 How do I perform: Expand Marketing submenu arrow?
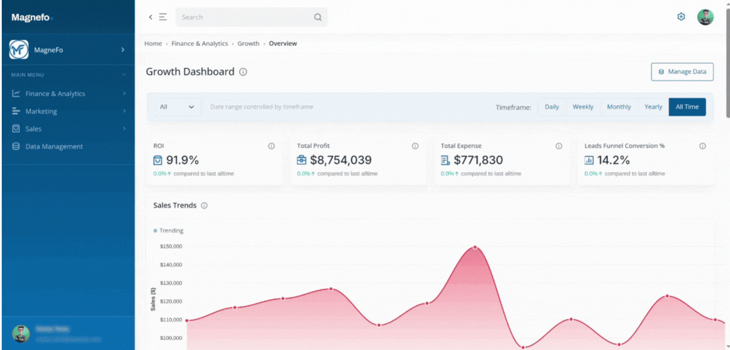tap(124, 111)
